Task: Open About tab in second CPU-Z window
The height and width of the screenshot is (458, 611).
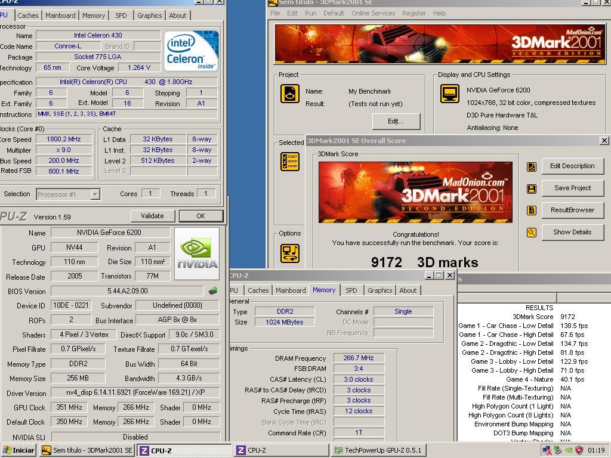Action: [408, 290]
